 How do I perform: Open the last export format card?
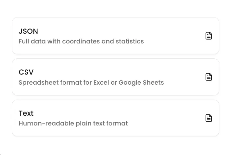point(115,118)
